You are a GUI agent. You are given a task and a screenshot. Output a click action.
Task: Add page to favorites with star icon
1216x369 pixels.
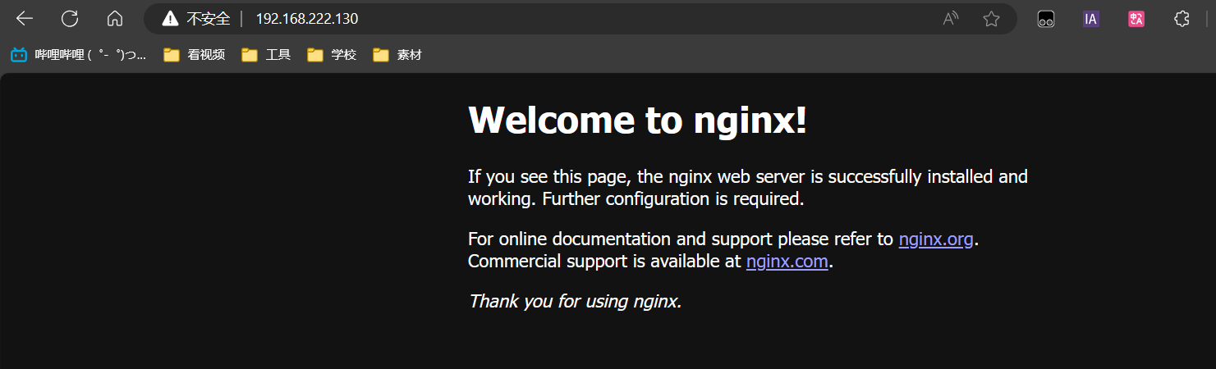point(991,19)
